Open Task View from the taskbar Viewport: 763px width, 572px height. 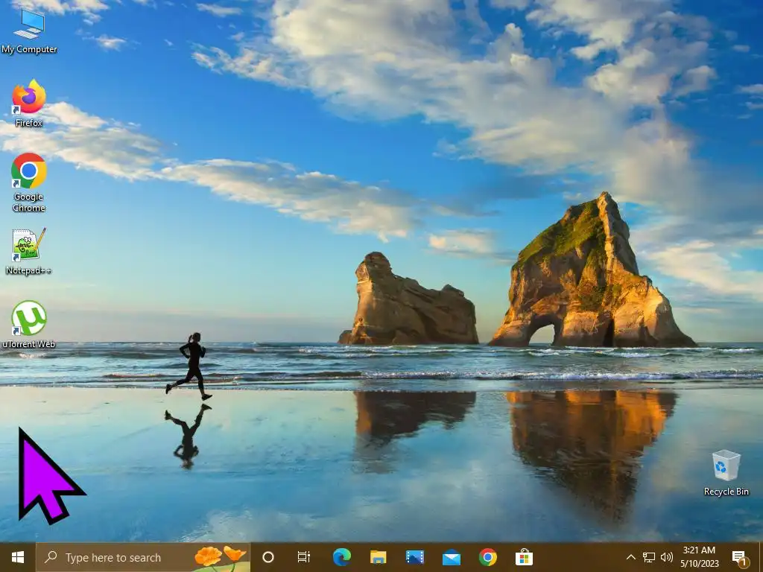(x=304, y=557)
